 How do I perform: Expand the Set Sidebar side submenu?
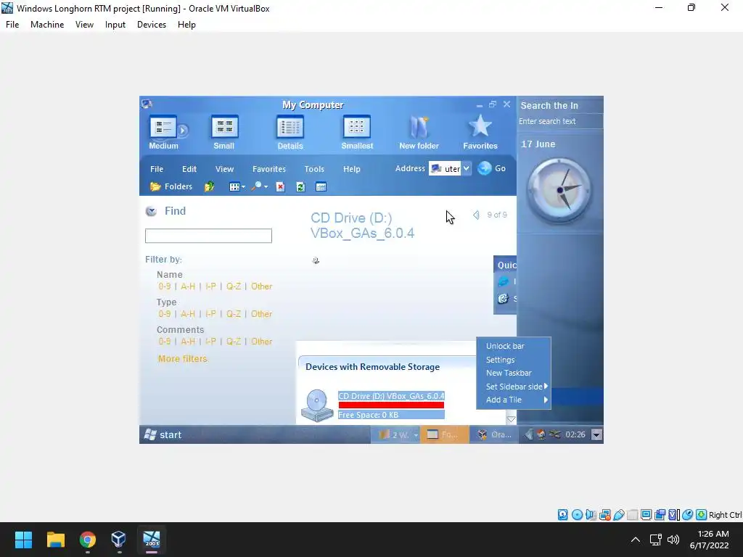click(x=514, y=387)
